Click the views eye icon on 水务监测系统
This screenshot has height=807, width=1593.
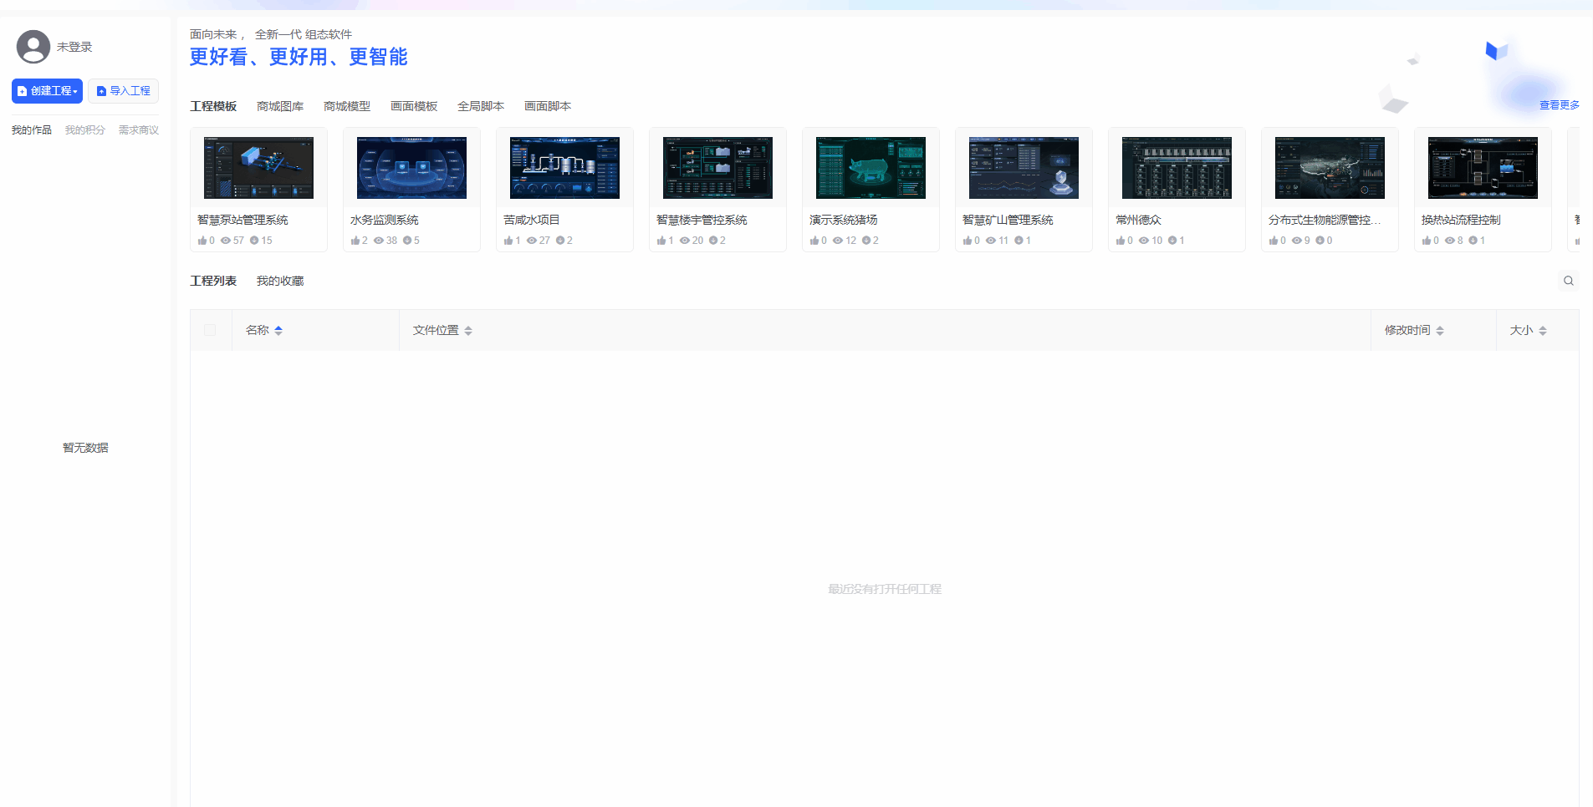(x=379, y=241)
